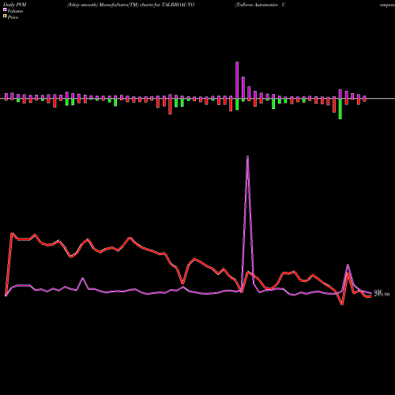Select the Price legend label
The image size is (395, 395).
[13, 17]
